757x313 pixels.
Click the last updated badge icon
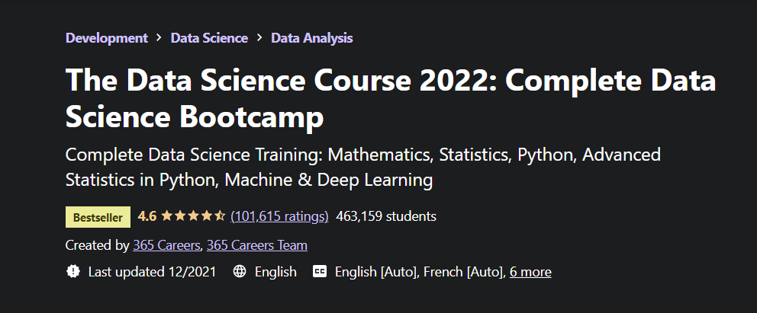[x=73, y=272]
